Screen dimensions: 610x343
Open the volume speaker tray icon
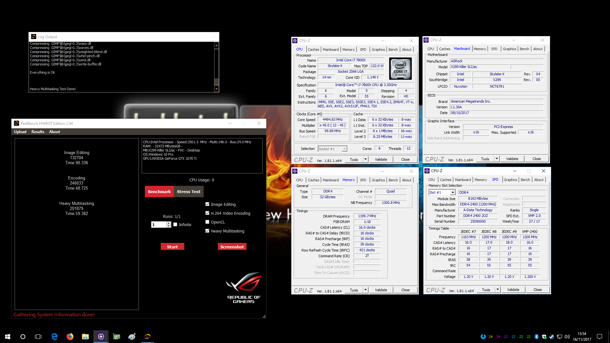(567, 337)
